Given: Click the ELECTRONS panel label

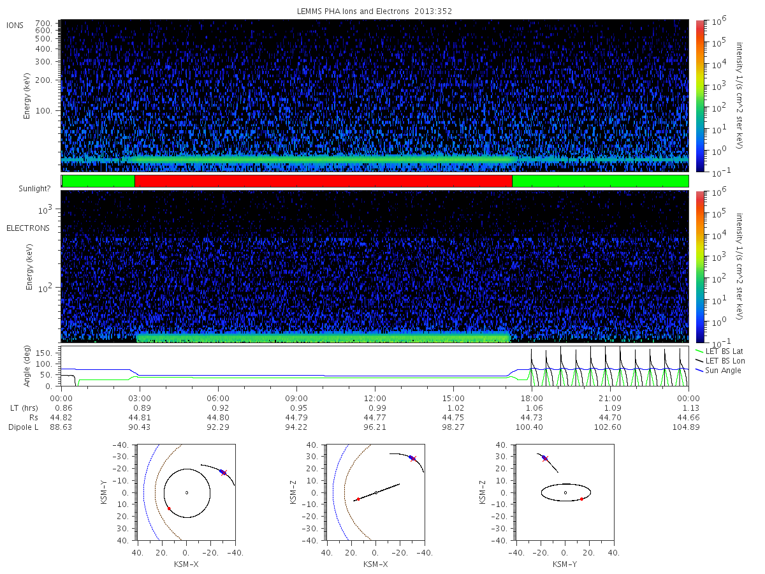Looking at the screenshot, I should [x=27, y=228].
